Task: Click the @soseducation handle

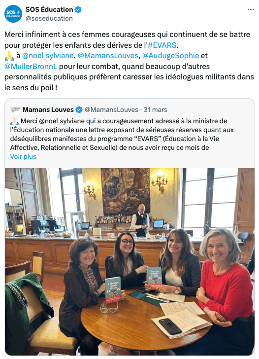Action: tap(49, 19)
